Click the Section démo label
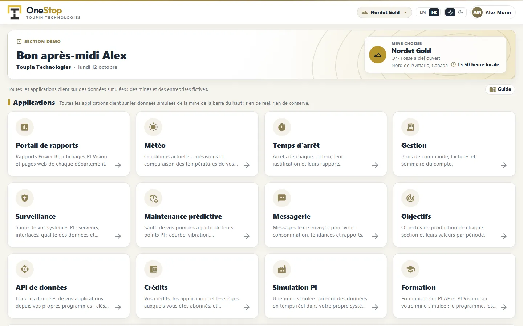This screenshot has width=523, height=326. tap(39, 42)
